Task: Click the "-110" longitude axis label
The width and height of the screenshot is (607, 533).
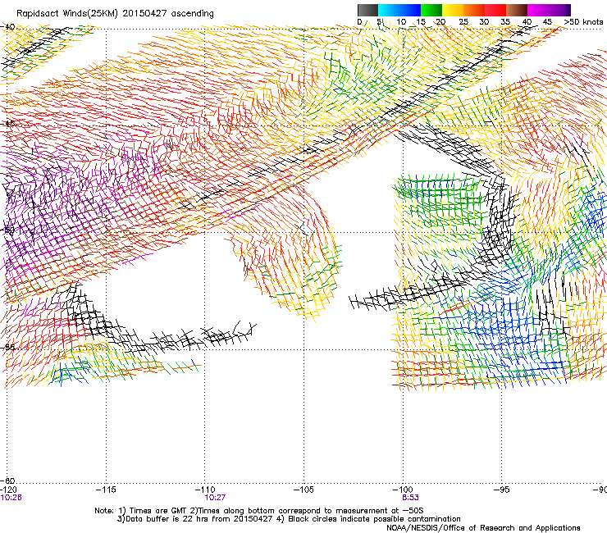Action: (x=205, y=490)
